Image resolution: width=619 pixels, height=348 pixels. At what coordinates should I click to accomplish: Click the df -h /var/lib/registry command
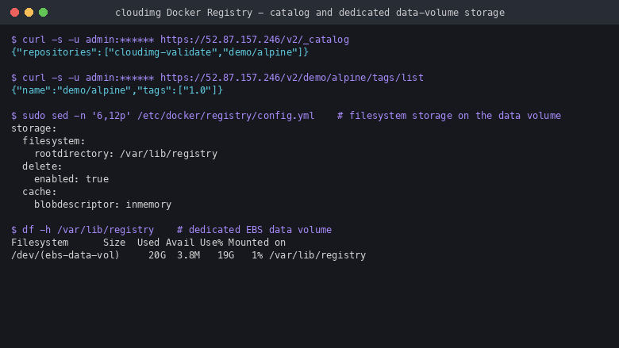88,229
